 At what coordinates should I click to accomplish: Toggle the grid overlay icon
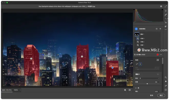tap(166, 90)
